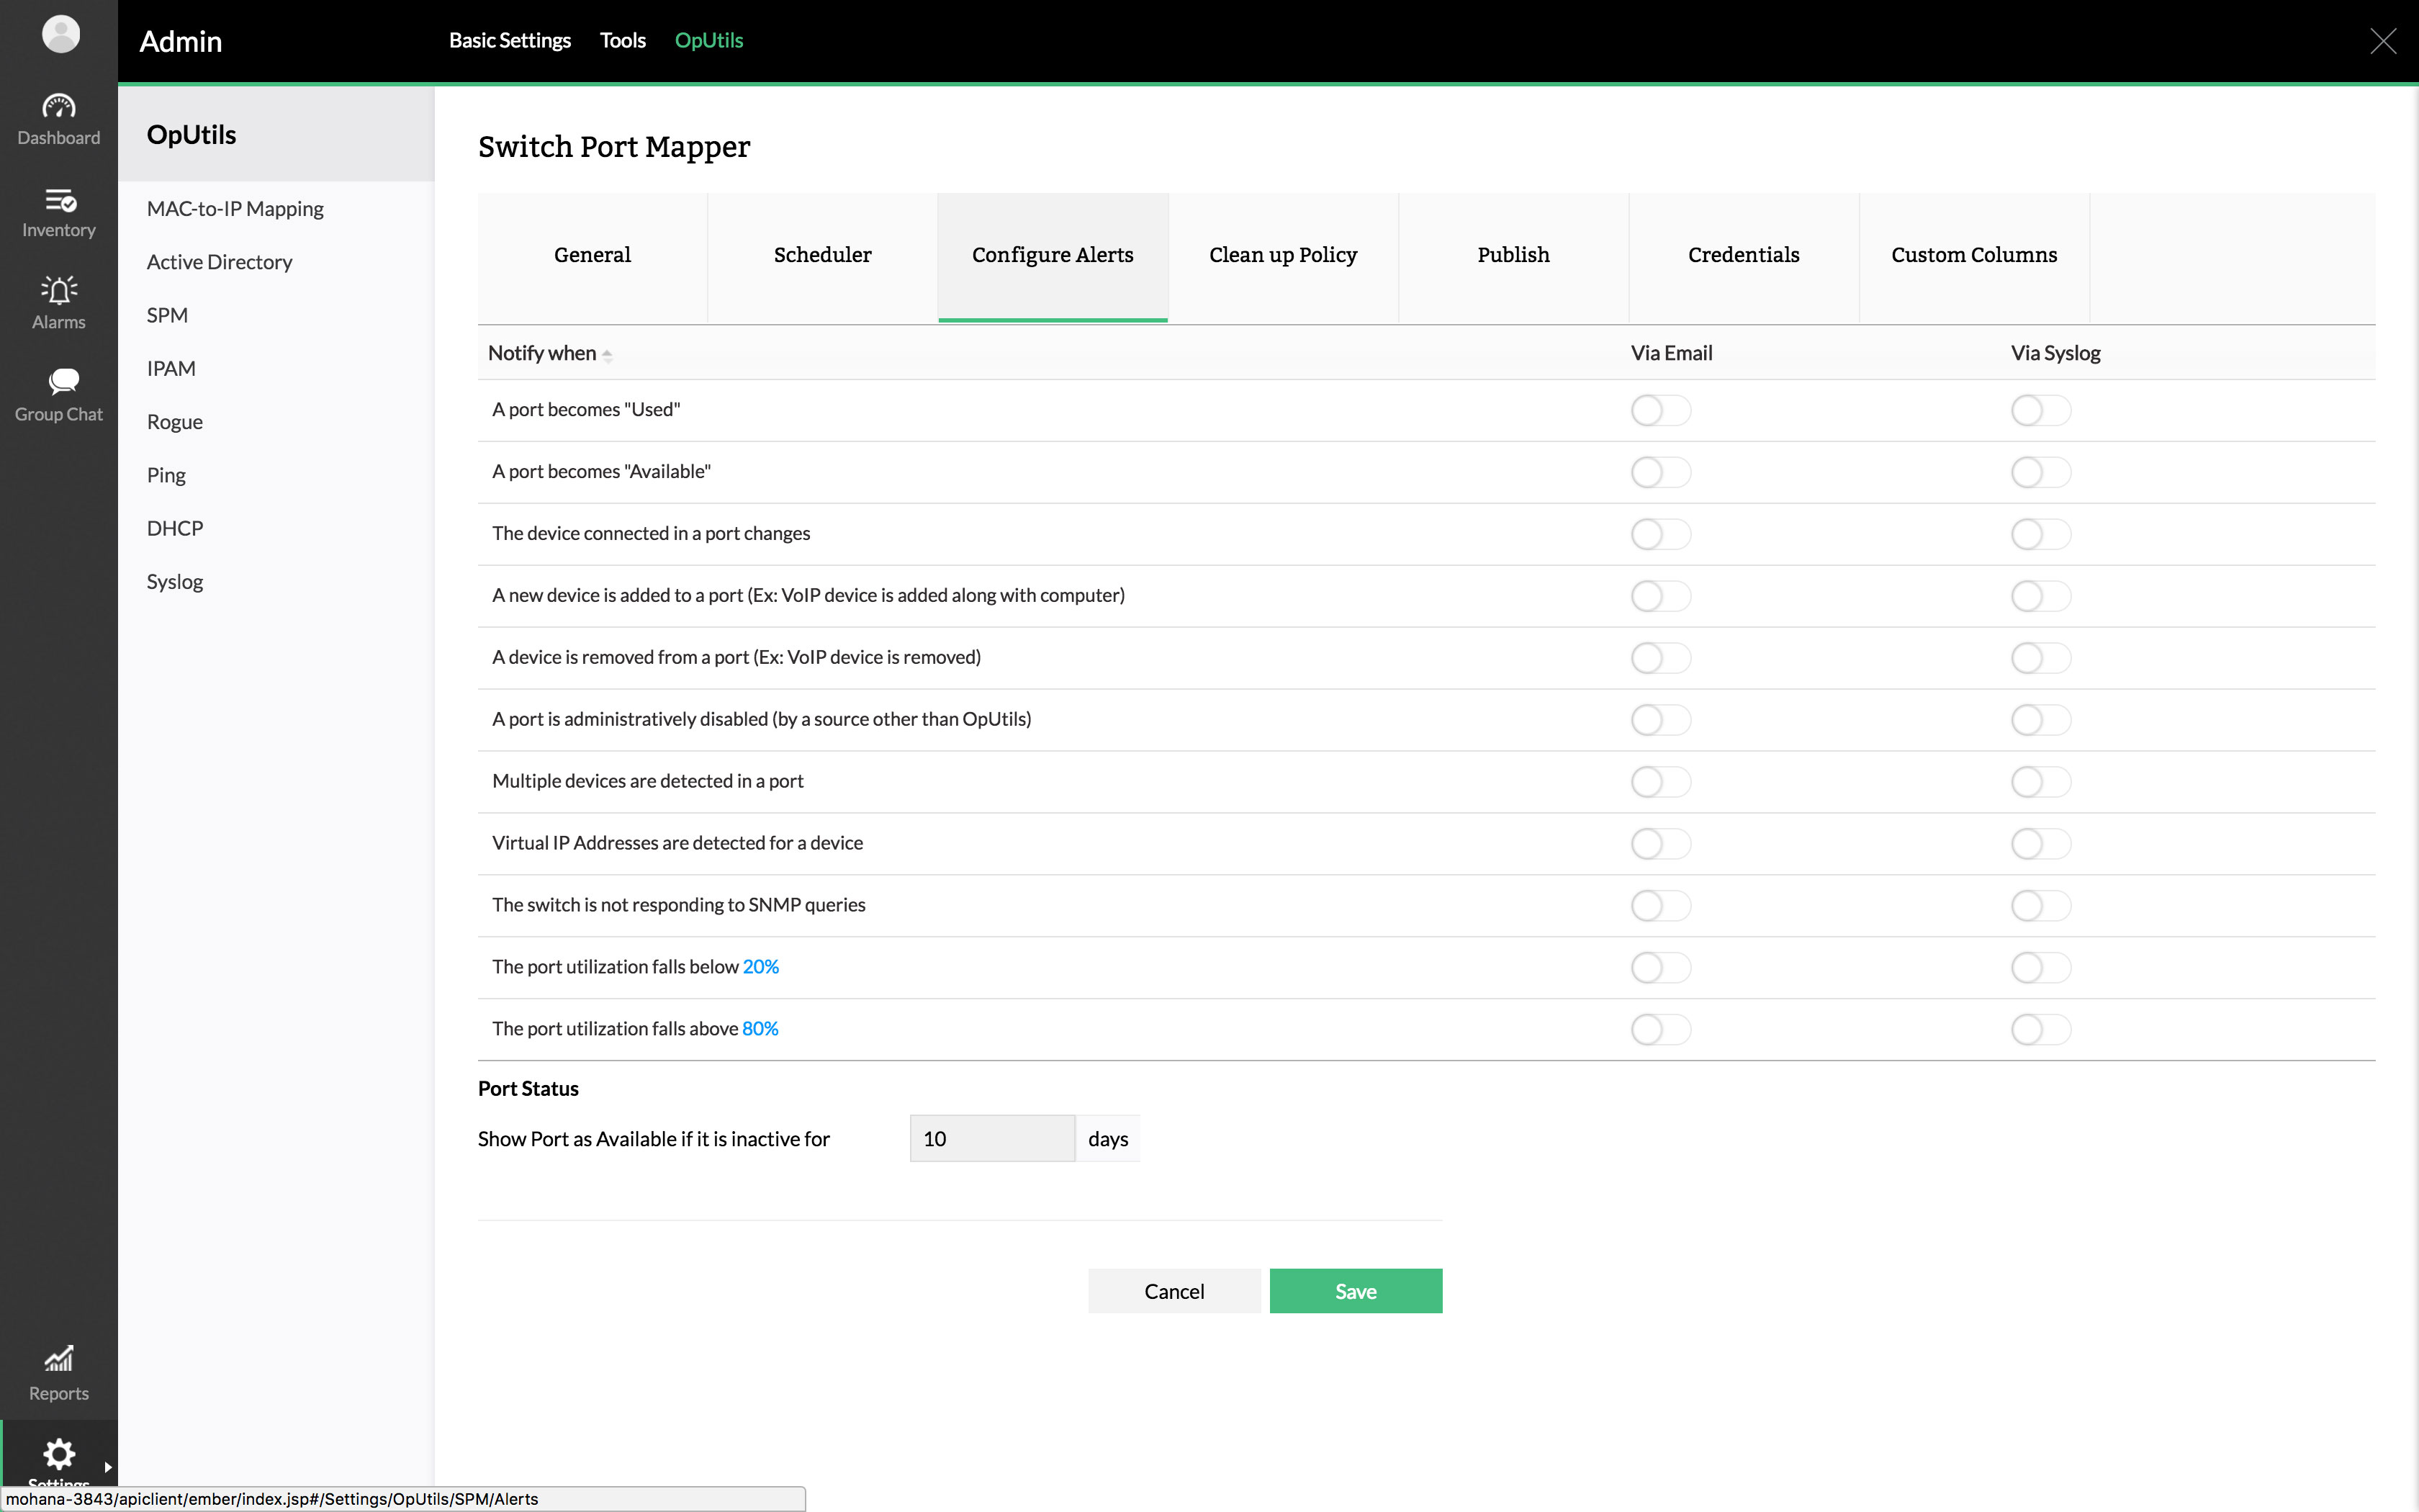
Task: Click the inactive days input field
Action: pyautogui.click(x=991, y=1139)
